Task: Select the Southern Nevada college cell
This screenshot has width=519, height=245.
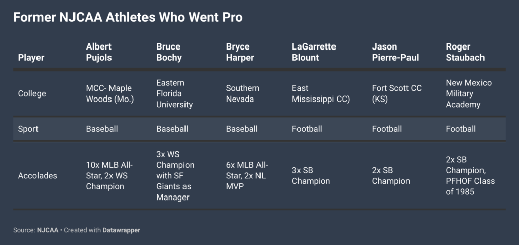Action: tap(243, 93)
